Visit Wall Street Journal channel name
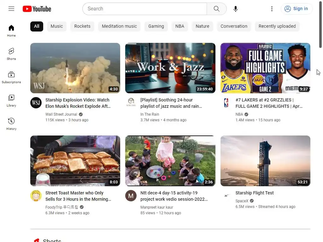 click(61, 114)
